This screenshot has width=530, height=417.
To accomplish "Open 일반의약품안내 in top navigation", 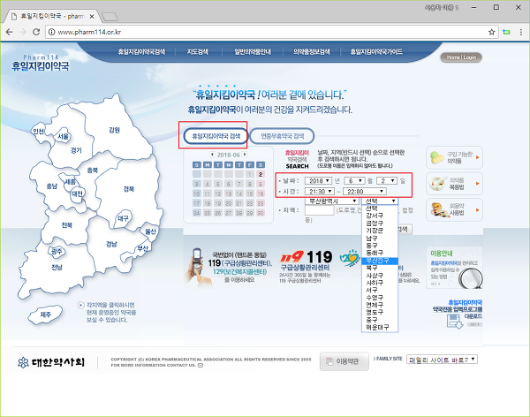I will (x=253, y=52).
